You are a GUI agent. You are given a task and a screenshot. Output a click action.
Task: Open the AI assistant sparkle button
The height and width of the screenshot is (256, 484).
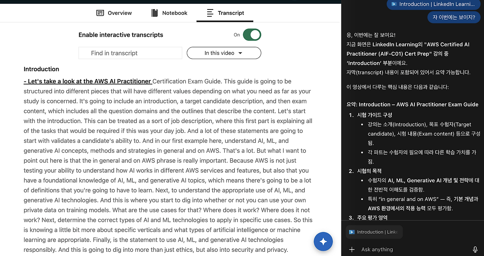tap(323, 241)
